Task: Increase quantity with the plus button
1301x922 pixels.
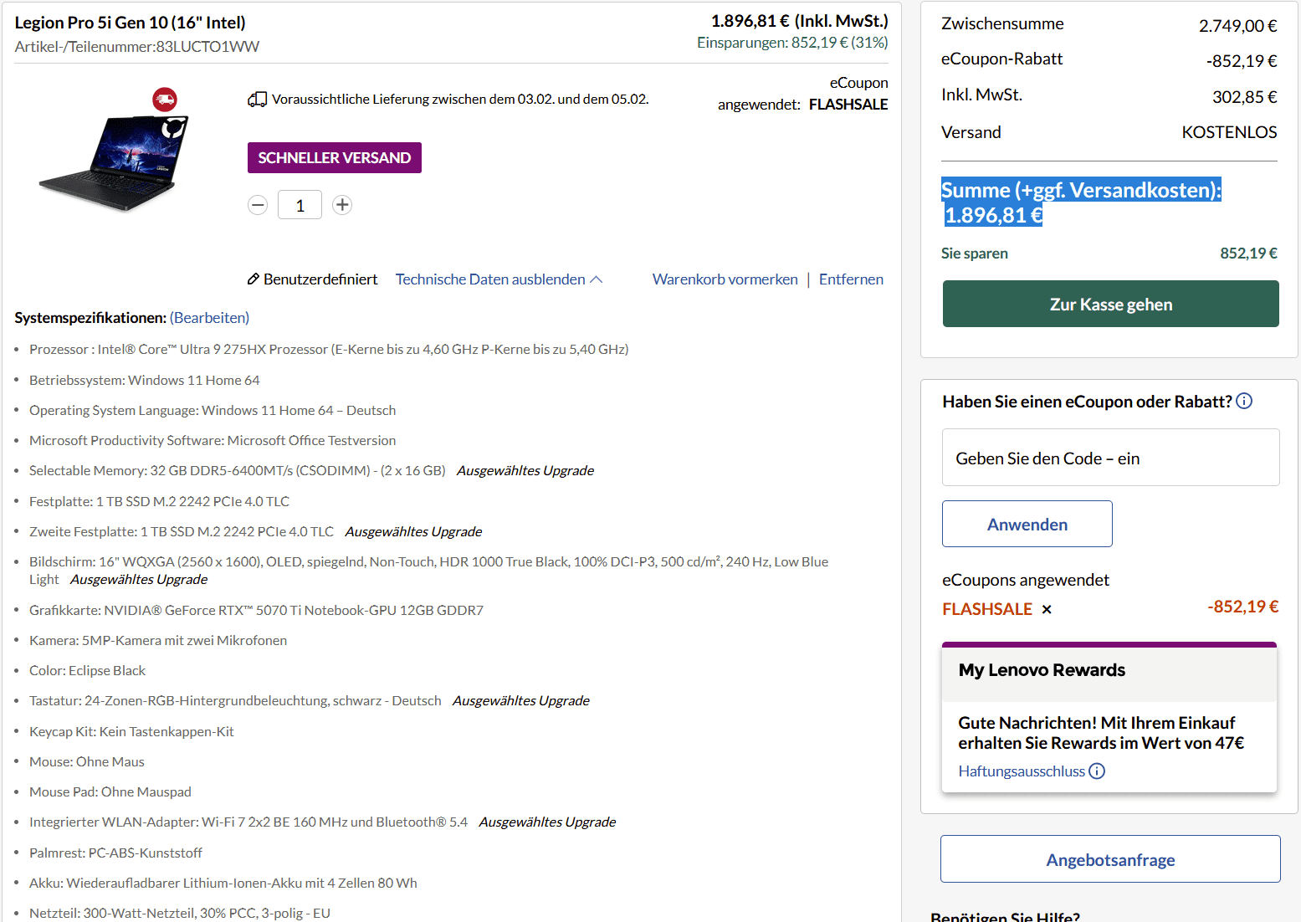Action: pyautogui.click(x=342, y=205)
